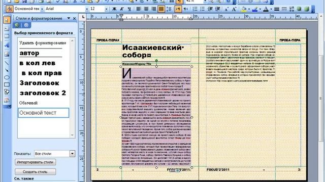
Task: Toggle numbered list
Action: (x=195, y=9)
